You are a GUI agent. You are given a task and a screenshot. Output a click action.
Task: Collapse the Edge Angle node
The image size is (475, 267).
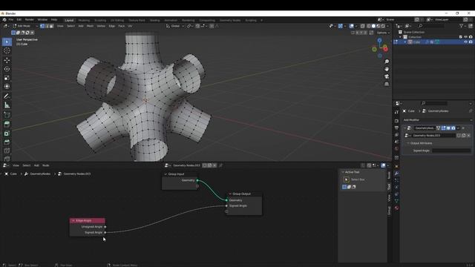[73, 221]
